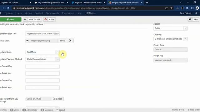Open the Test Site link
This screenshot has width=200, height=112.
(185, 13)
